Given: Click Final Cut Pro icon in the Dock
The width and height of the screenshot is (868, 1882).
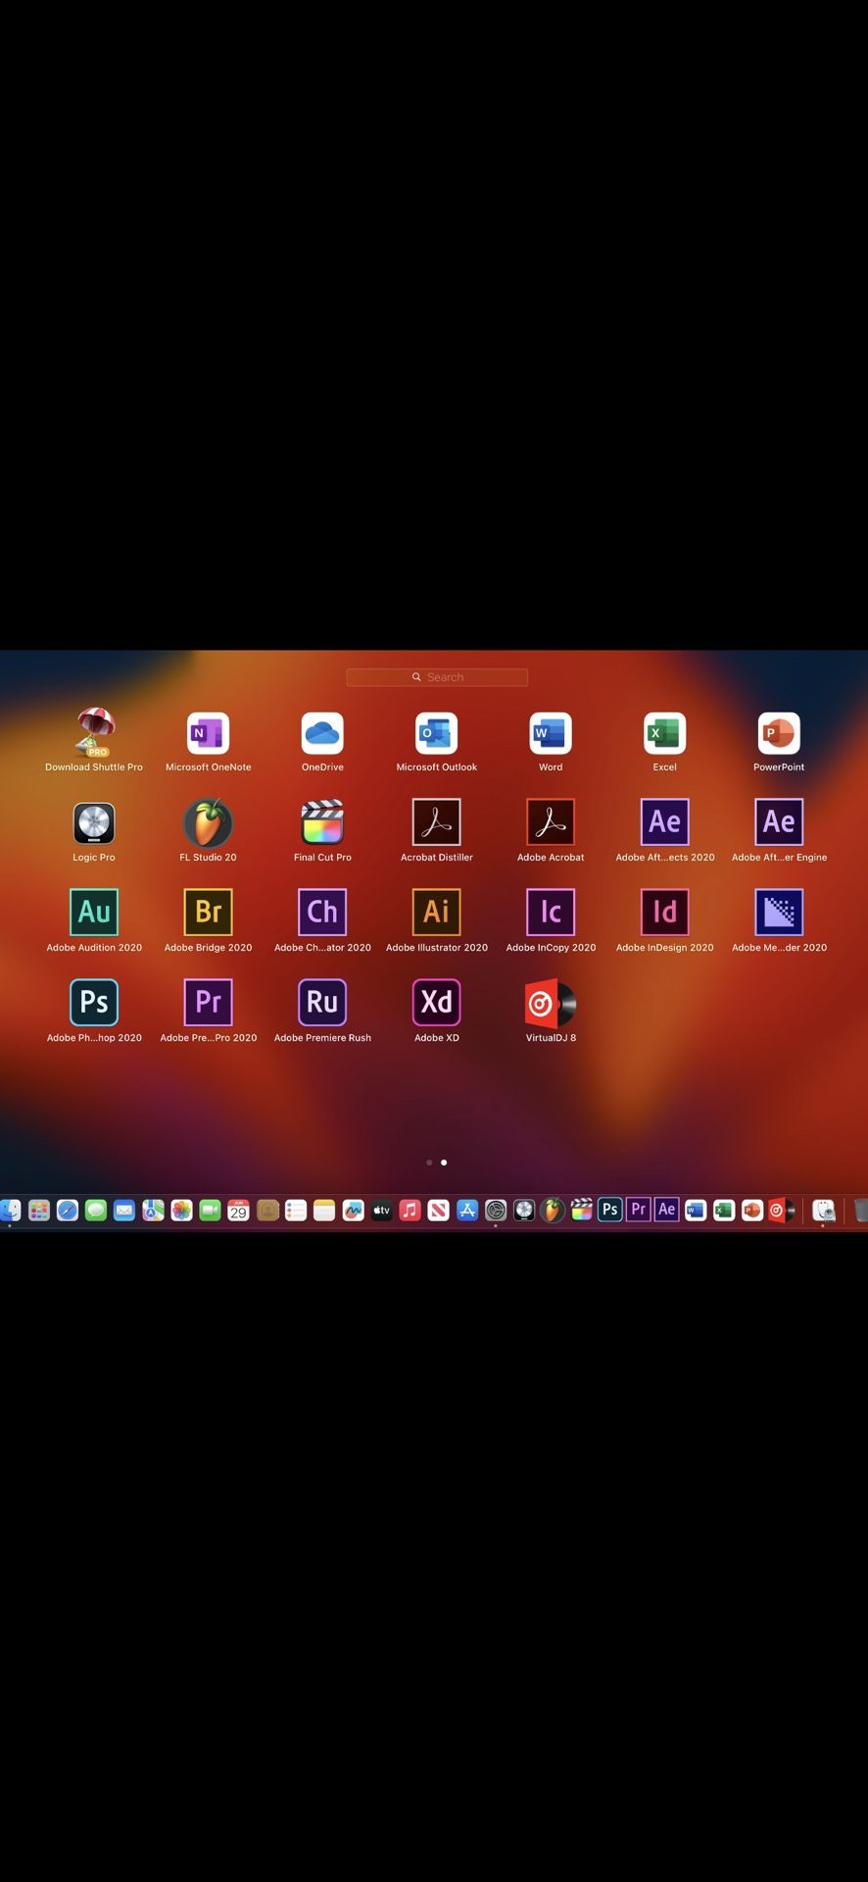Looking at the screenshot, I should tap(582, 1211).
